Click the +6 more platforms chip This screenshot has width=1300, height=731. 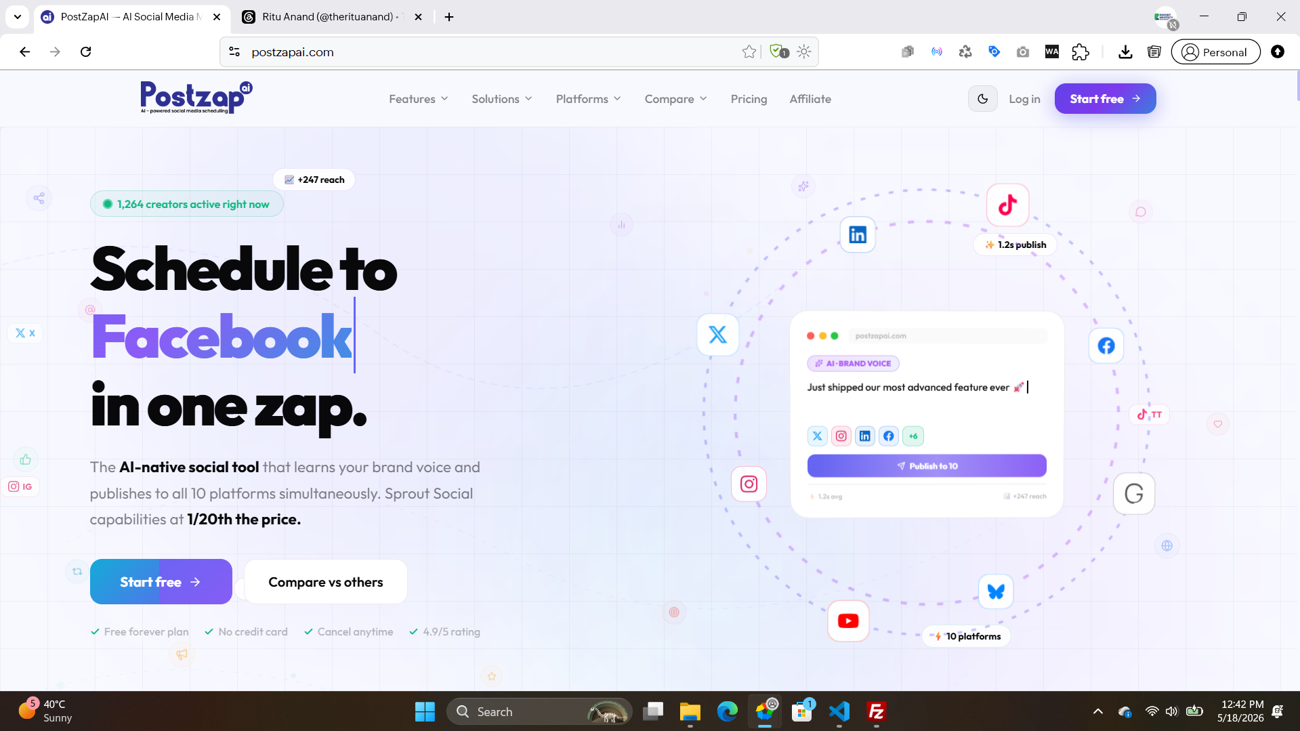point(913,436)
